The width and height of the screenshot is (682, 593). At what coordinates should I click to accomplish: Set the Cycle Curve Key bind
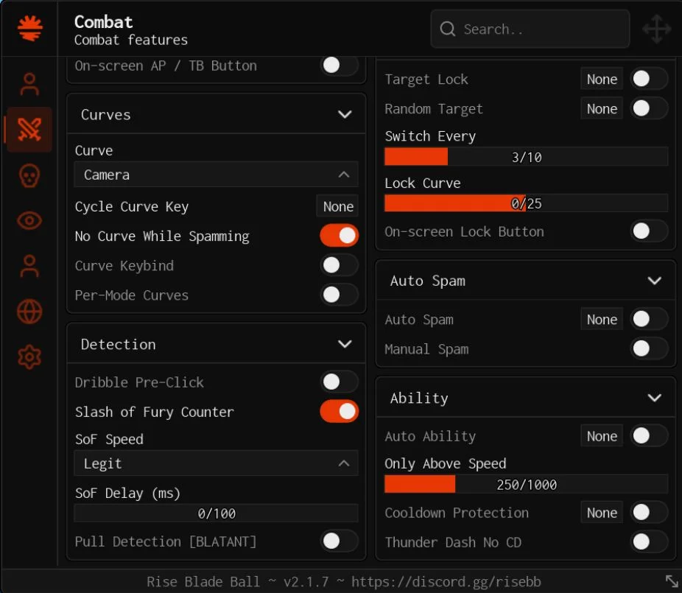click(338, 206)
